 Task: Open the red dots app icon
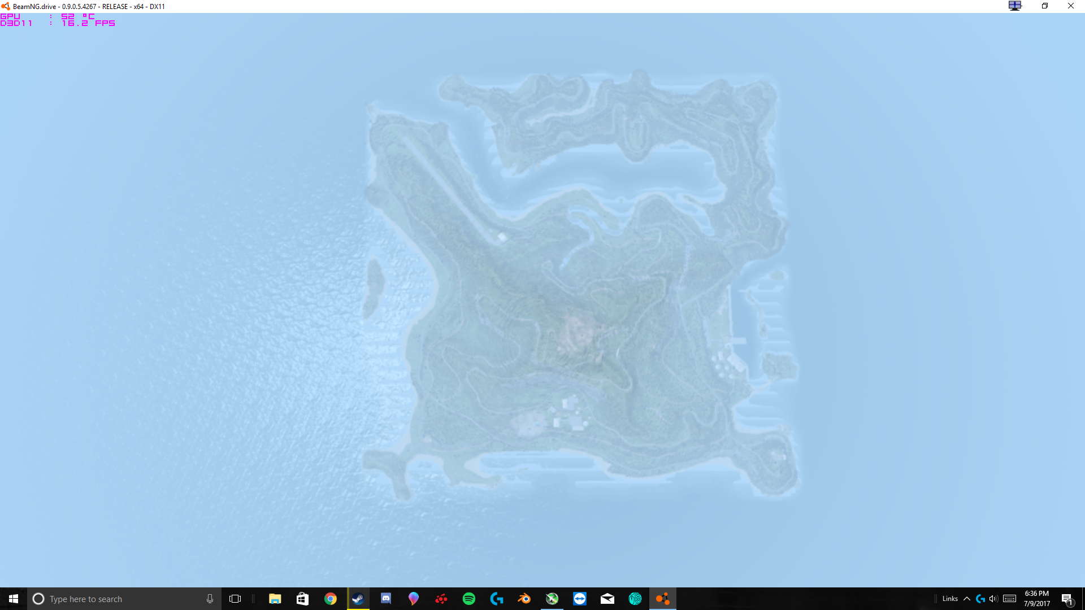click(441, 599)
